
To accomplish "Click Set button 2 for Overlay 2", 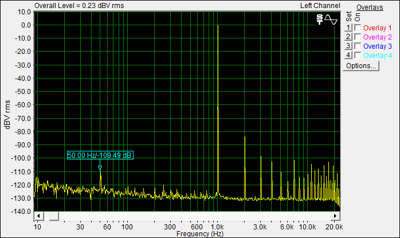I will click(x=348, y=37).
